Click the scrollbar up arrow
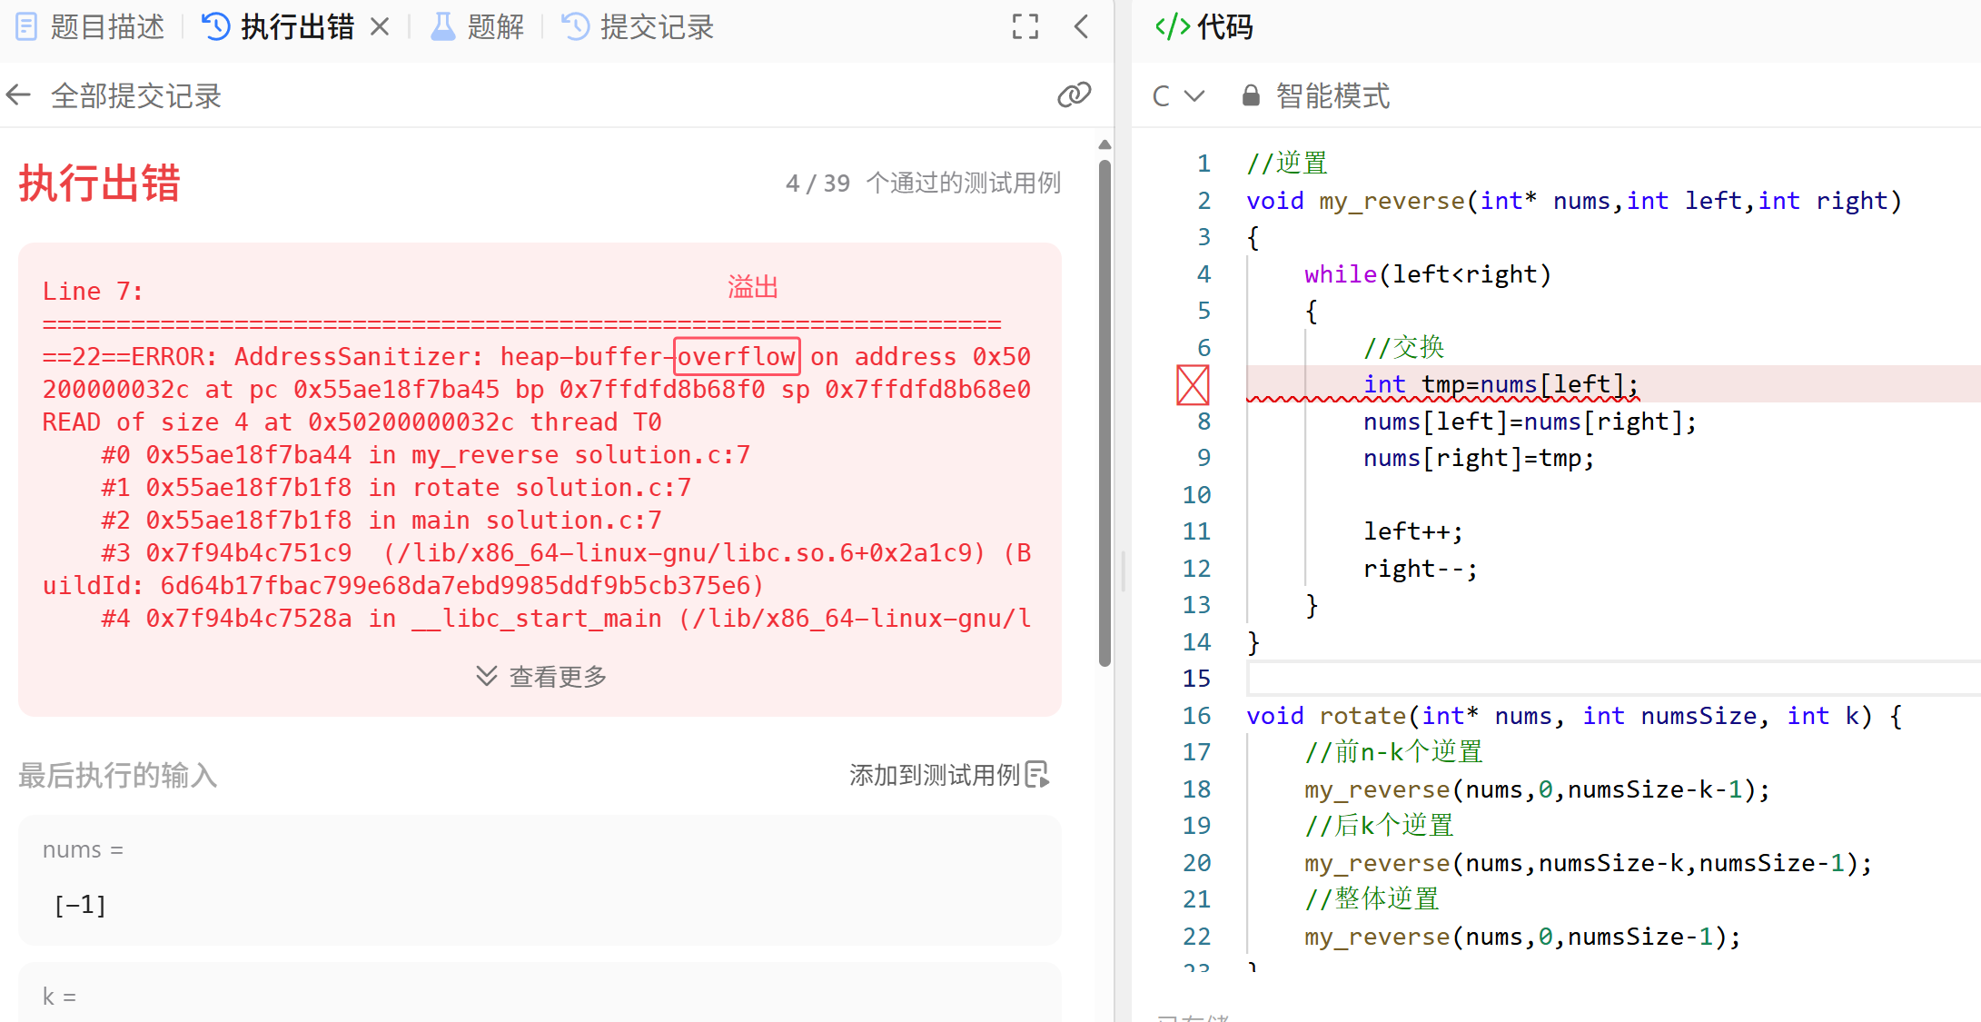 (x=1104, y=145)
